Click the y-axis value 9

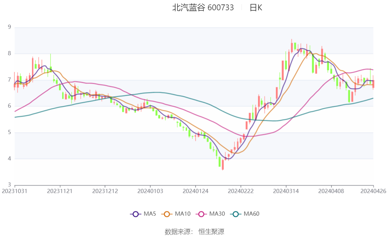[9, 27]
